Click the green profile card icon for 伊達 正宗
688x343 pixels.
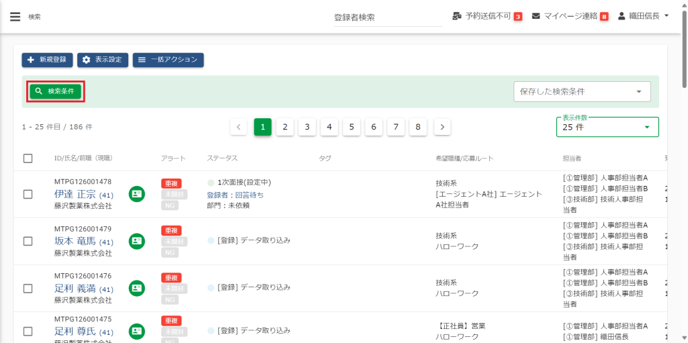coord(137,194)
